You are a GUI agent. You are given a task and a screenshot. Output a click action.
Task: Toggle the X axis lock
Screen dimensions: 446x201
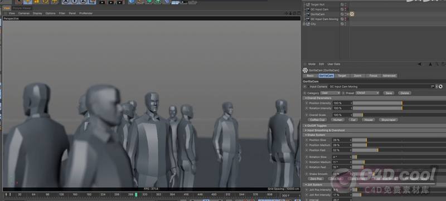[x=66, y=2]
